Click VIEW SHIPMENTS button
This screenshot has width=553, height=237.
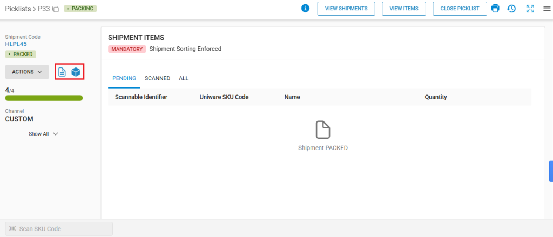346,9
